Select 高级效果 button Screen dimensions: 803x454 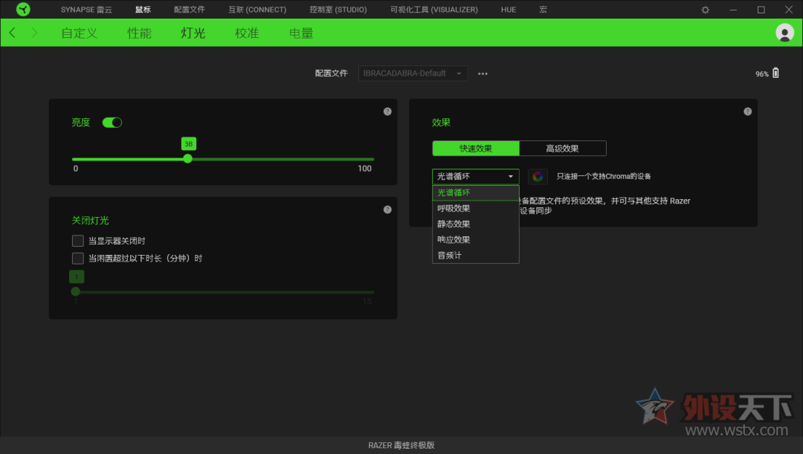coord(562,149)
